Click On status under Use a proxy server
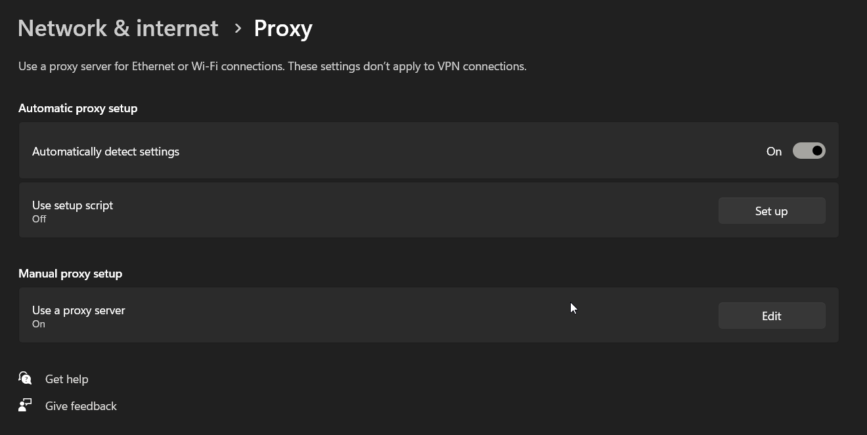The width and height of the screenshot is (867, 435). point(39,324)
